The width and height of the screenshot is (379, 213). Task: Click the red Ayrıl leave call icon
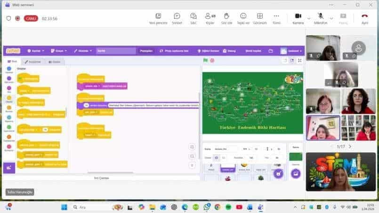(x=364, y=18)
